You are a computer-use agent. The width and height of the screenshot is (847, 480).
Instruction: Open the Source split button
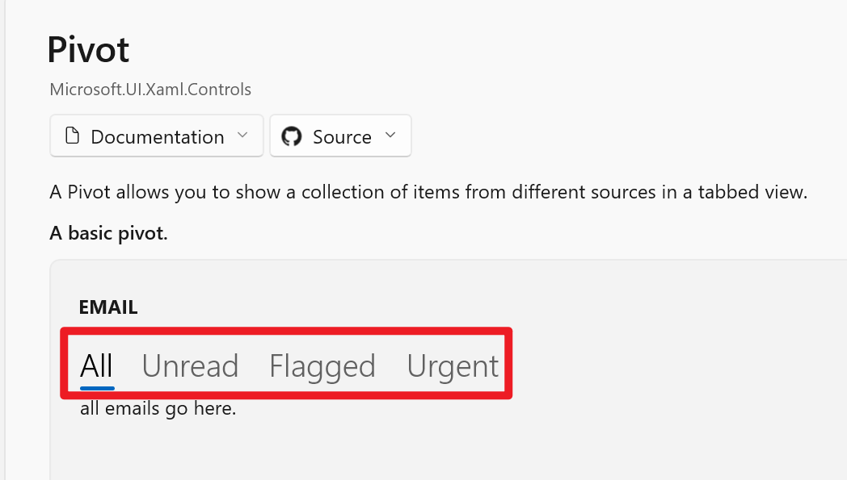(x=340, y=136)
